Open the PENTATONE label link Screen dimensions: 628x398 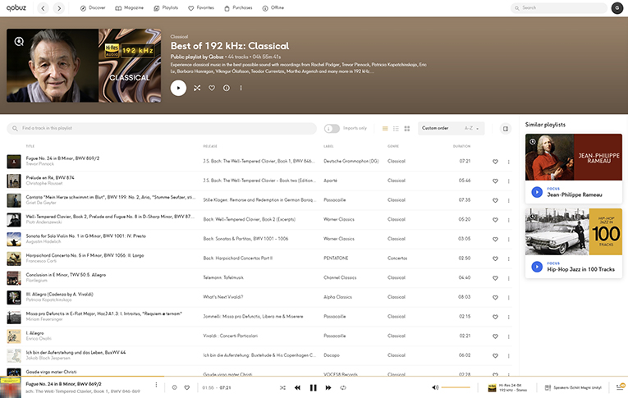pos(336,258)
